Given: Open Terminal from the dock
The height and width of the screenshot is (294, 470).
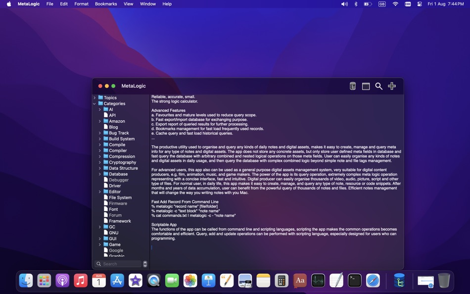Looking at the screenshot, I should coord(355,281).
